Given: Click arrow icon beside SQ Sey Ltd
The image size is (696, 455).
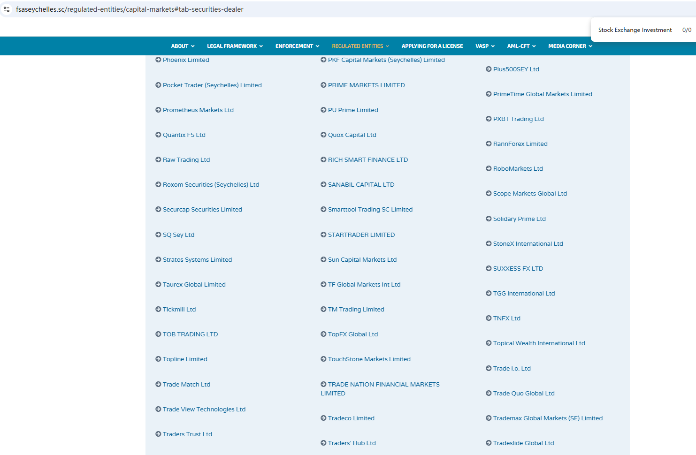Looking at the screenshot, I should (158, 235).
